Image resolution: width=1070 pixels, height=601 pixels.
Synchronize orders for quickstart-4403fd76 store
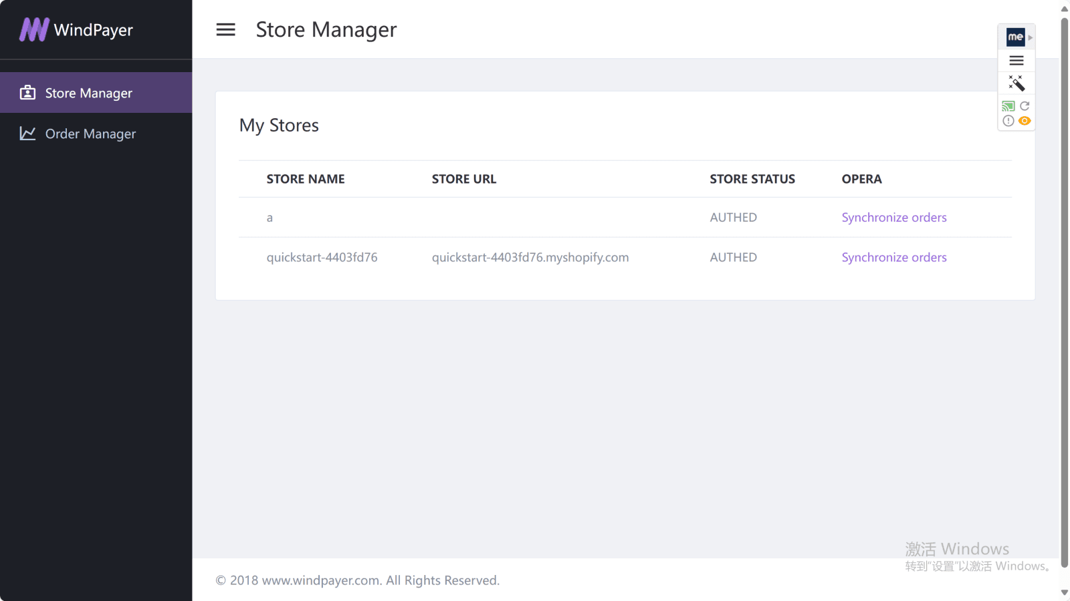pyautogui.click(x=894, y=257)
